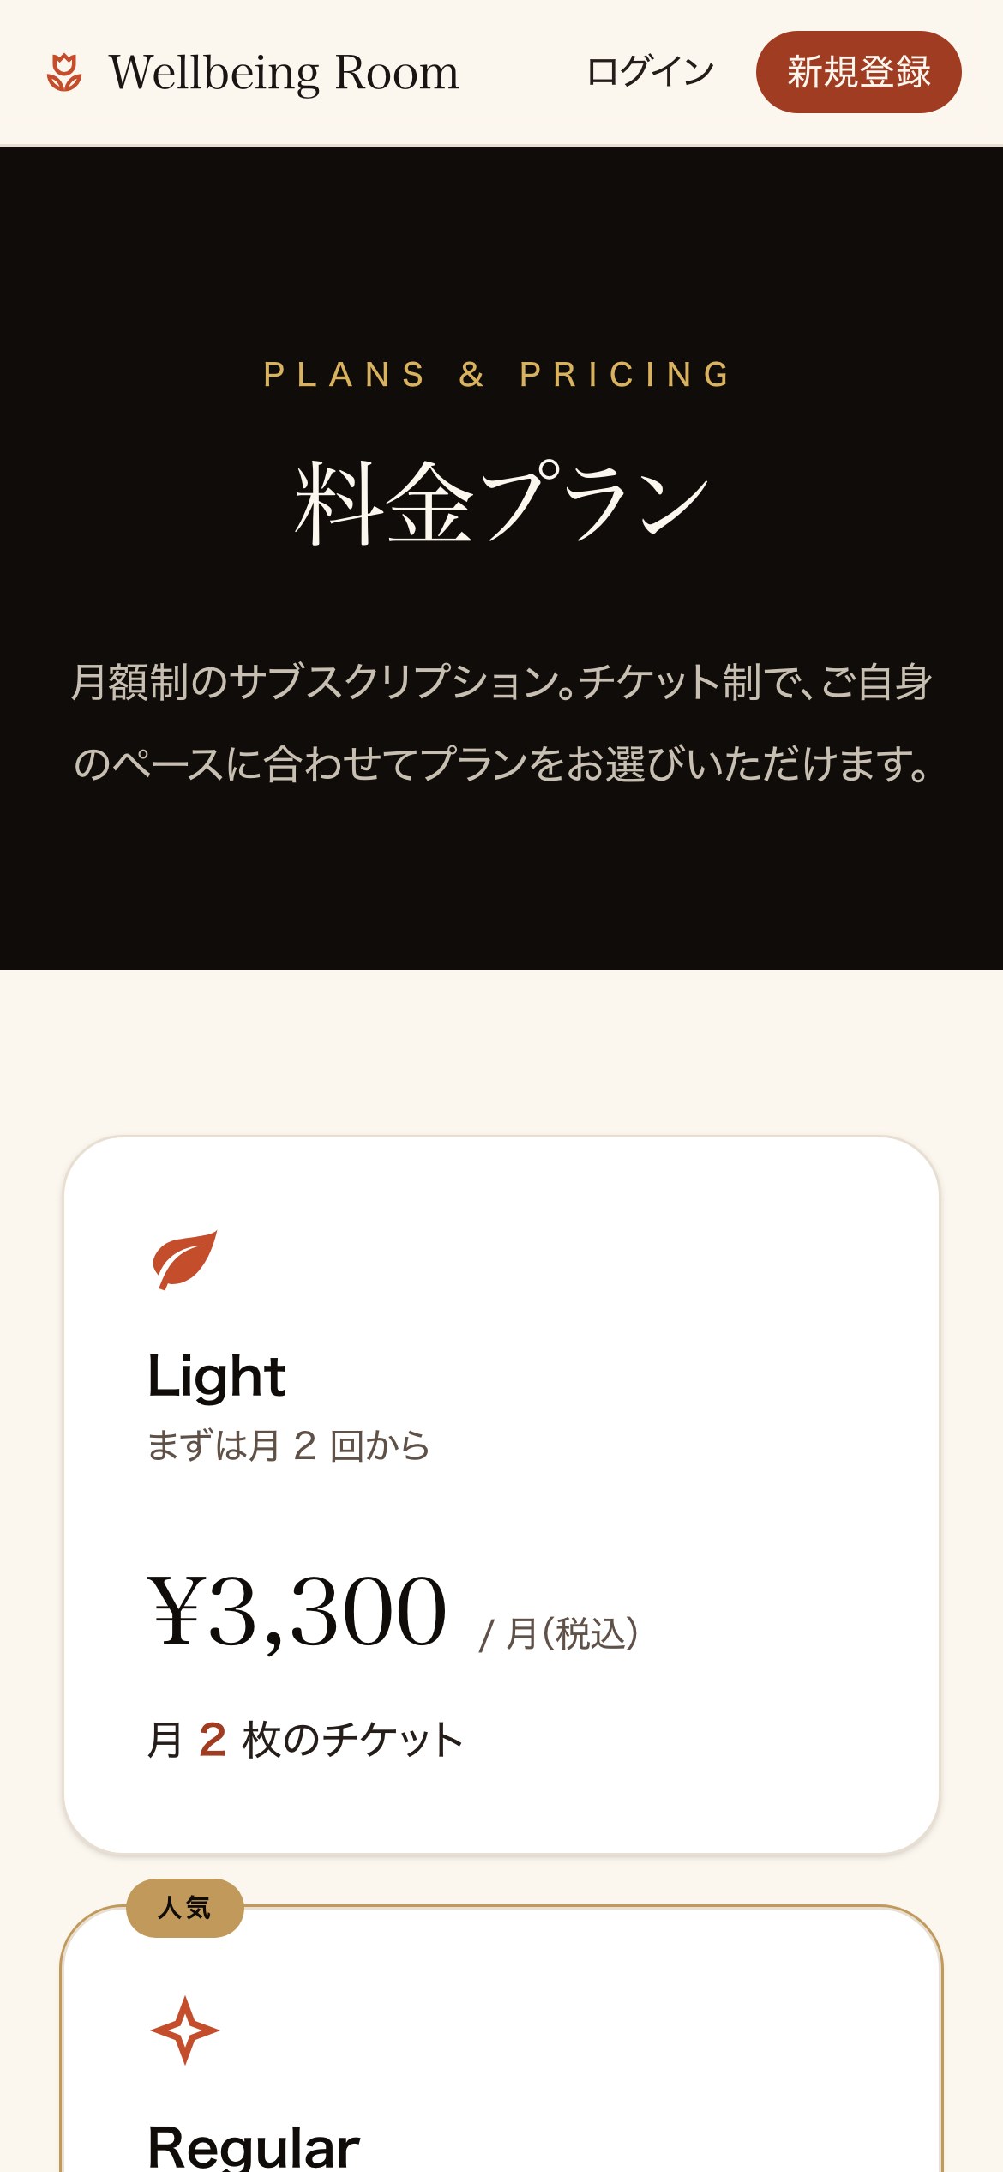Click the leaf icon on Light plan
The width and height of the screenshot is (1003, 2172).
183,1259
